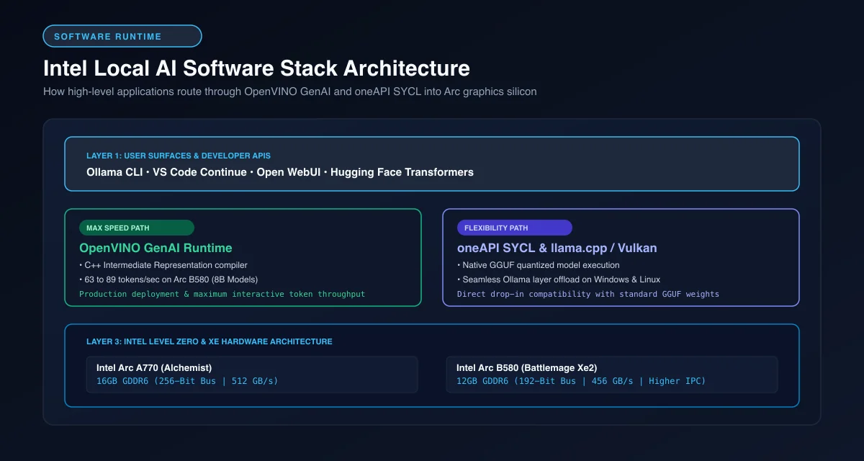The width and height of the screenshot is (864, 461).
Task: Click the Layer 3 Intel Level Zero heading
Action: [210, 341]
